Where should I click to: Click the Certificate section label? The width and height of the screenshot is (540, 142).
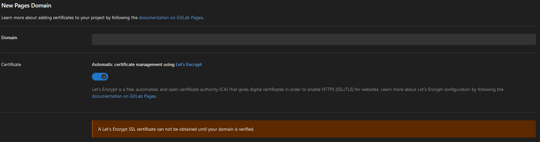click(x=11, y=64)
